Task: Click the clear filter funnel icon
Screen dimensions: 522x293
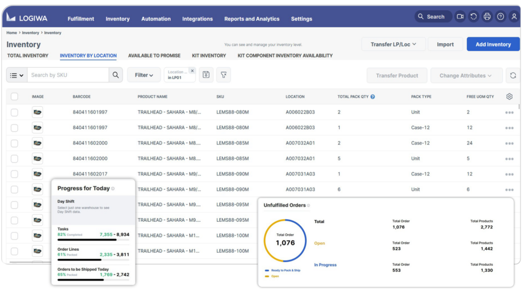Action: 223,75
